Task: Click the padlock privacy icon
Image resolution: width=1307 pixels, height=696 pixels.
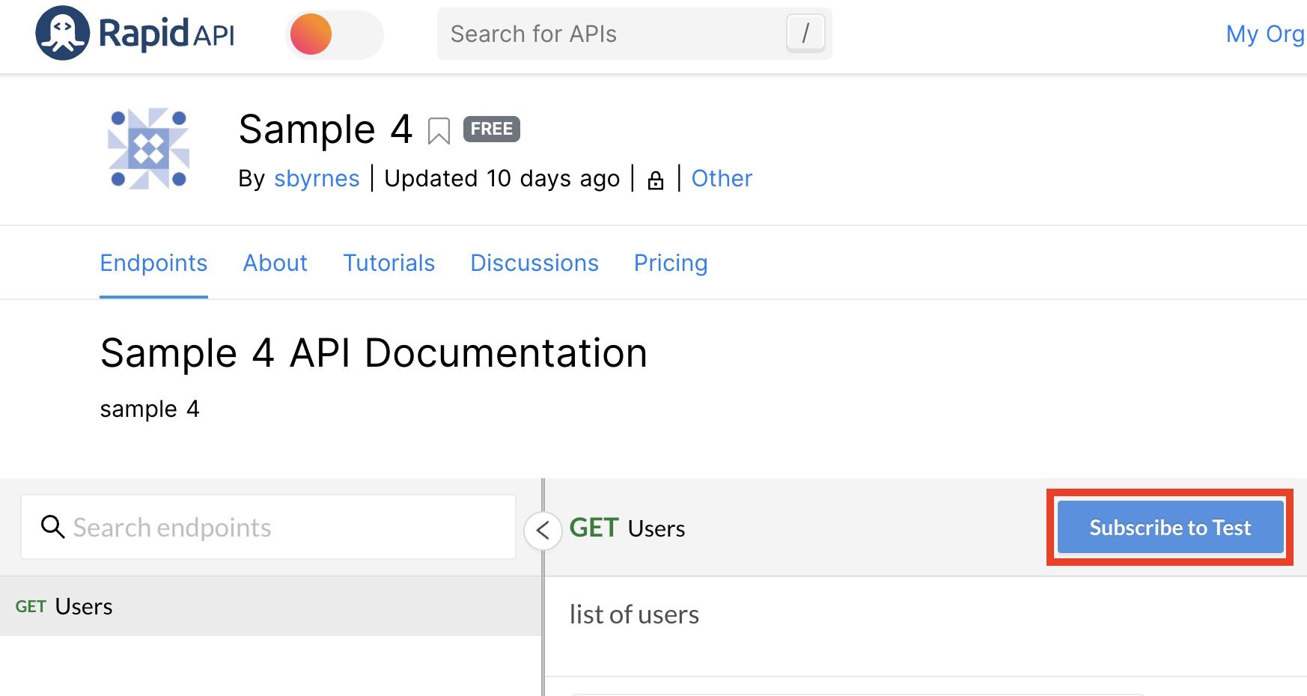Action: [656, 180]
